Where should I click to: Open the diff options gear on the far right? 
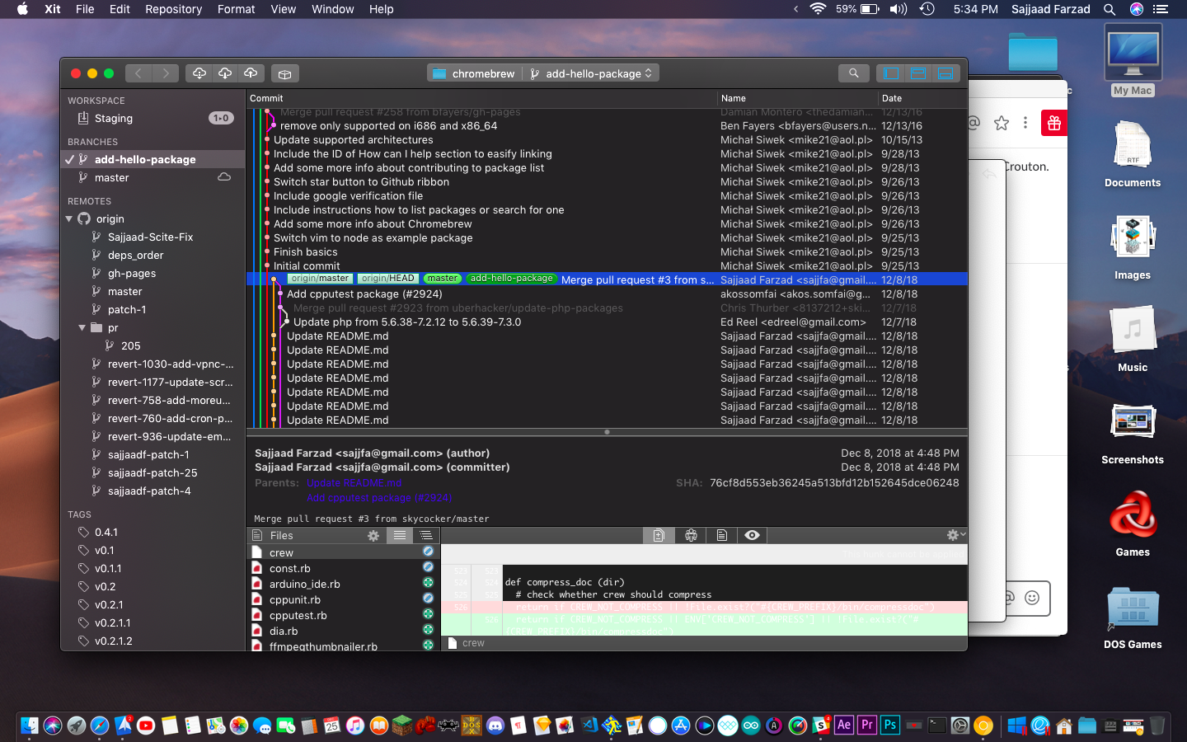(x=954, y=535)
